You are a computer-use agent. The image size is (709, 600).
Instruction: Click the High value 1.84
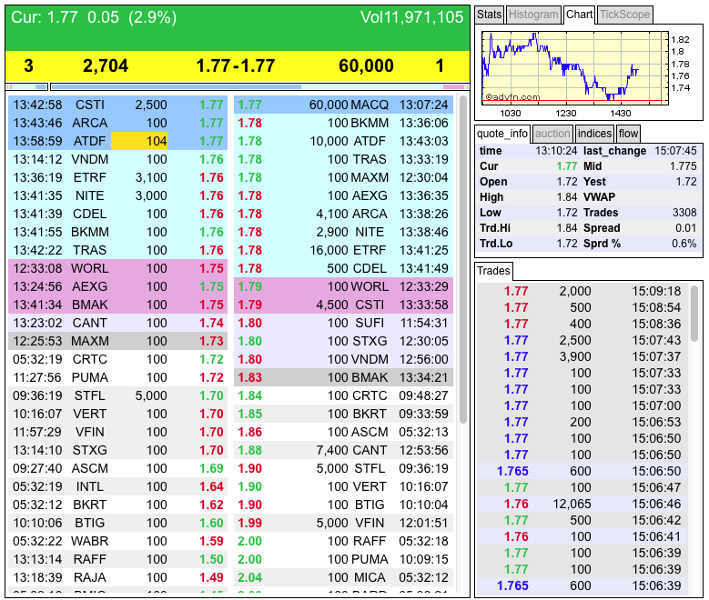point(567,197)
